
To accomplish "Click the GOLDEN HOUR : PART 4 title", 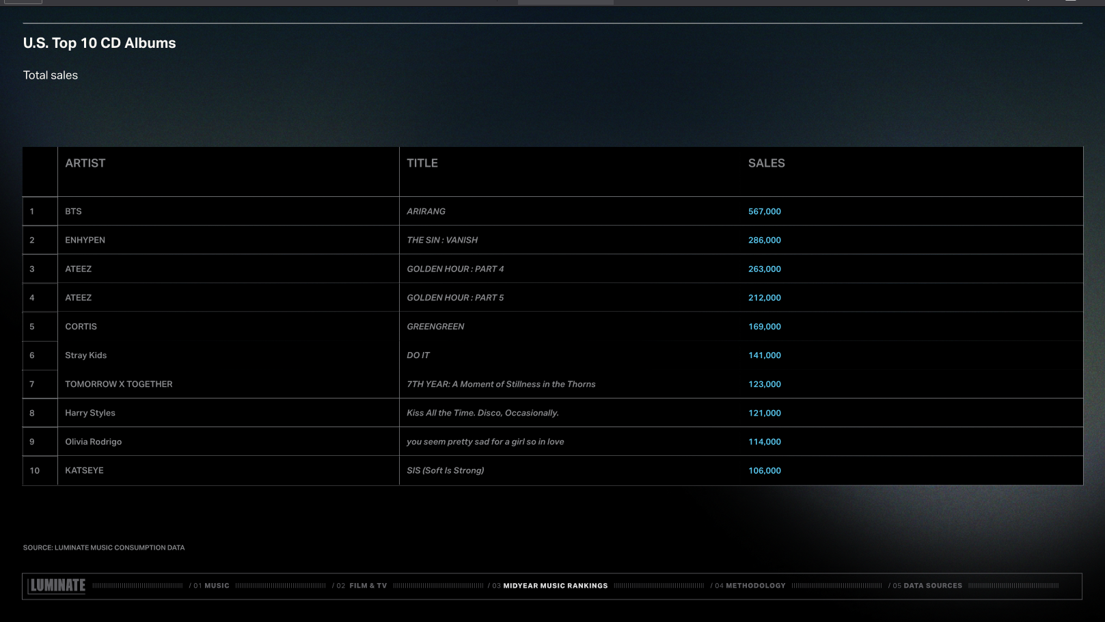I will click(x=455, y=269).
